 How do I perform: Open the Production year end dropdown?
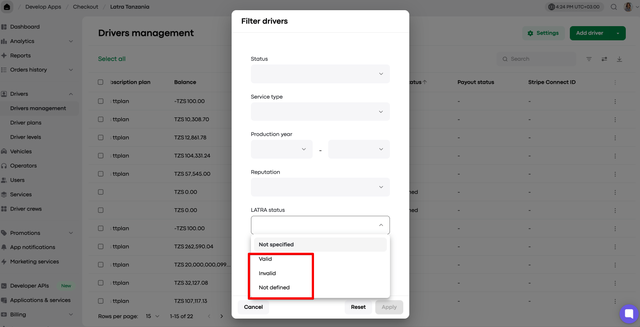click(359, 149)
